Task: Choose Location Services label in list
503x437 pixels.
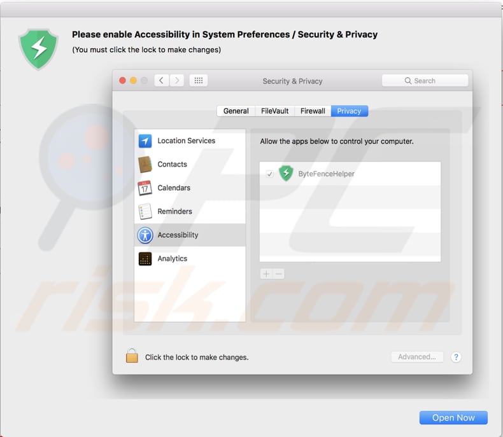Action: [187, 141]
